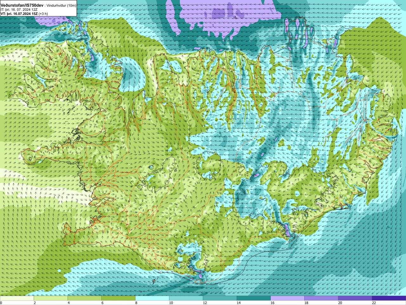Viewport: 406px width, 305px height.
Task: Select the 20–22 violet legend swatch
Action: point(355,298)
